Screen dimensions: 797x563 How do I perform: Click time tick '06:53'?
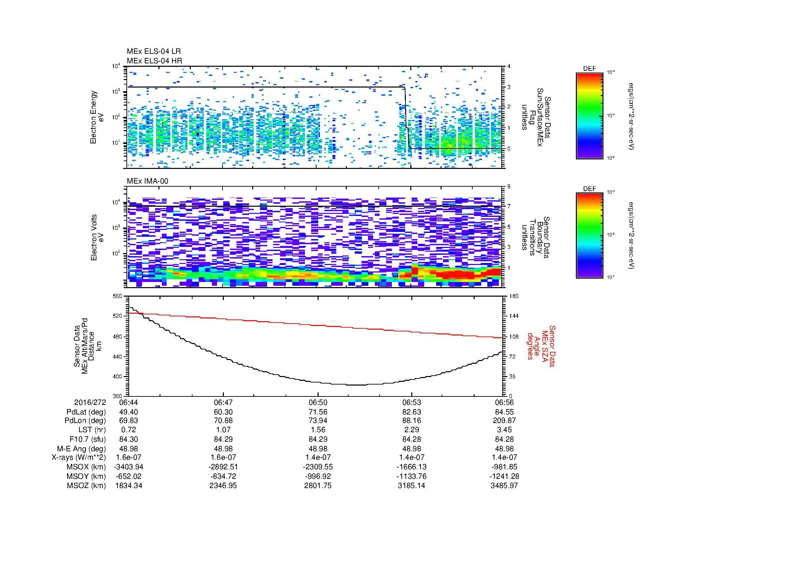pyautogui.click(x=411, y=402)
